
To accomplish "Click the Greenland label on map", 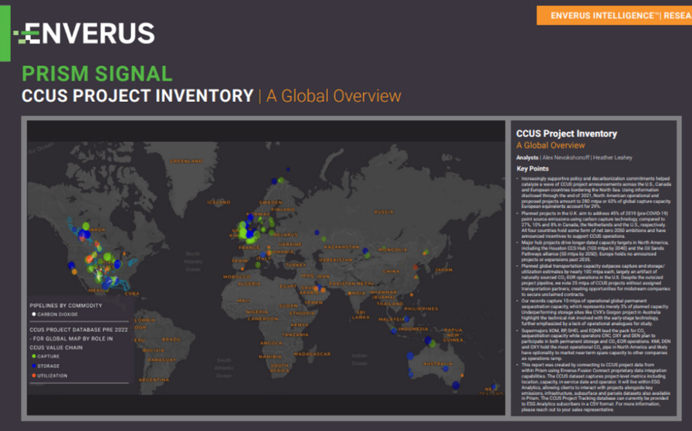I will (186, 161).
